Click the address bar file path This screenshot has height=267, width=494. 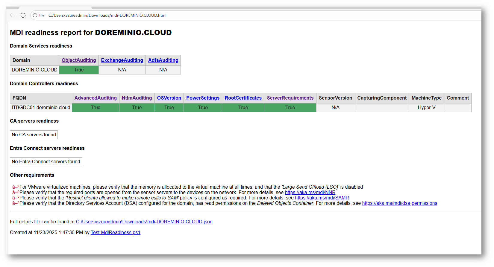coord(107,15)
